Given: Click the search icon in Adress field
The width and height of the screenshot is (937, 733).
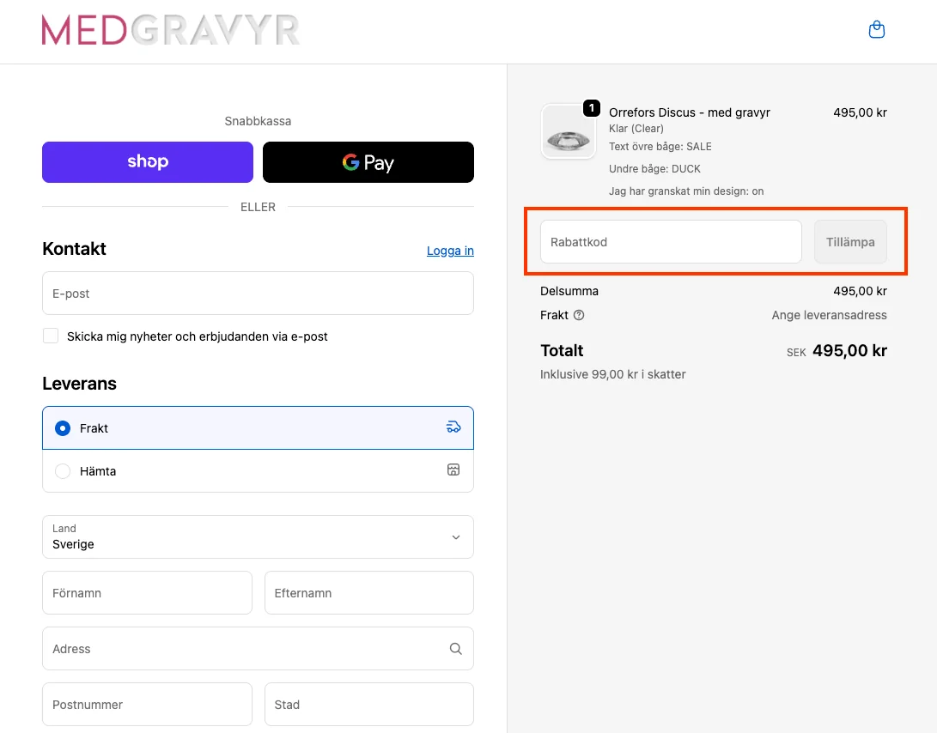Looking at the screenshot, I should [455, 649].
